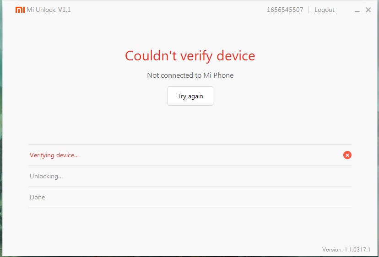This screenshot has width=379, height=257.
Task: Click the V1.1 label in title bar
Action: (65, 10)
